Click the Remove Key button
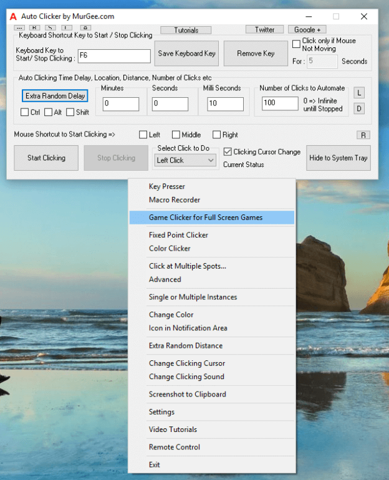 (x=256, y=53)
